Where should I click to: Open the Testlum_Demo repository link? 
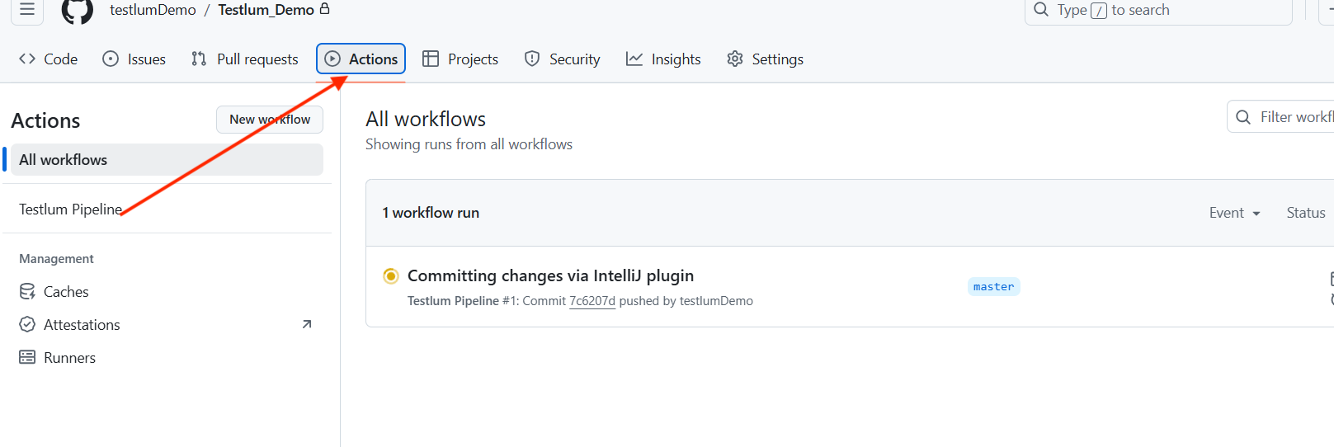[x=266, y=10]
